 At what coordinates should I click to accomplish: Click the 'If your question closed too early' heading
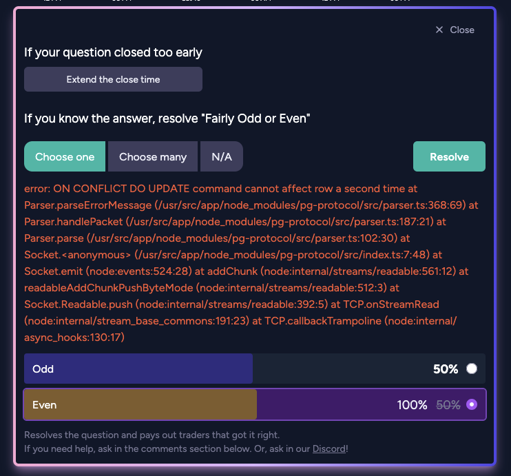click(x=113, y=52)
